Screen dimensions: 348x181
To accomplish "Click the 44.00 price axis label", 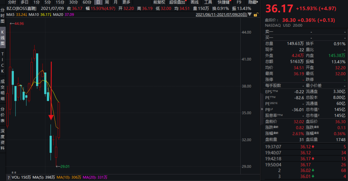I will (x=247, y=32).
